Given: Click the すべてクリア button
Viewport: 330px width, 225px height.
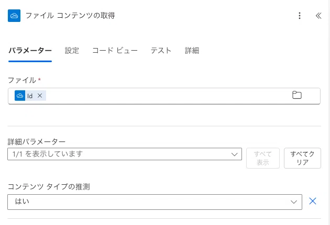Looking at the screenshot, I should [302, 158].
